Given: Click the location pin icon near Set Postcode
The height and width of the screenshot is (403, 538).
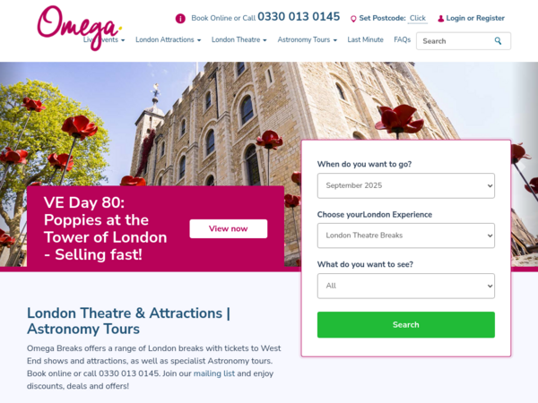Looking at the screenshot, I should click(353, 19).
